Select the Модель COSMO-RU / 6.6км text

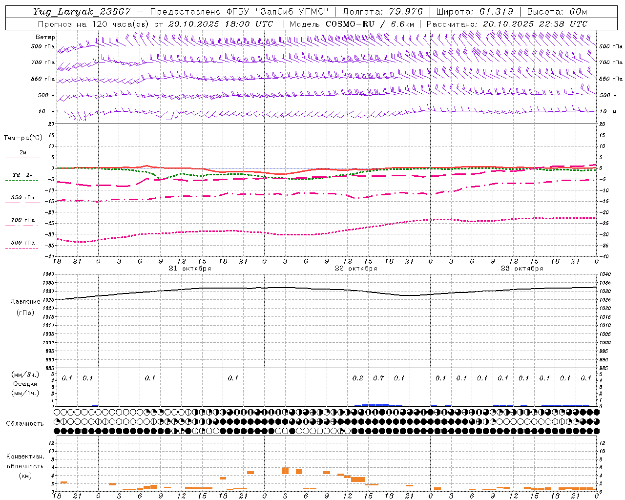click(x=352, y=24)
